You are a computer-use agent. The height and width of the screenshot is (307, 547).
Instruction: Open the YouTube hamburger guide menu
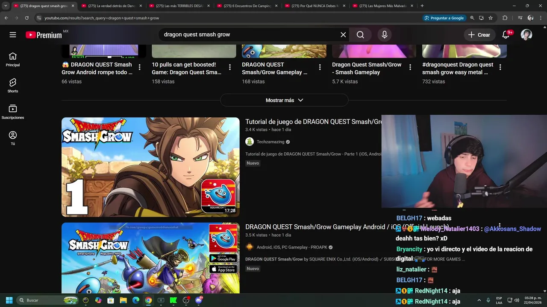click(x=13, y=35)
